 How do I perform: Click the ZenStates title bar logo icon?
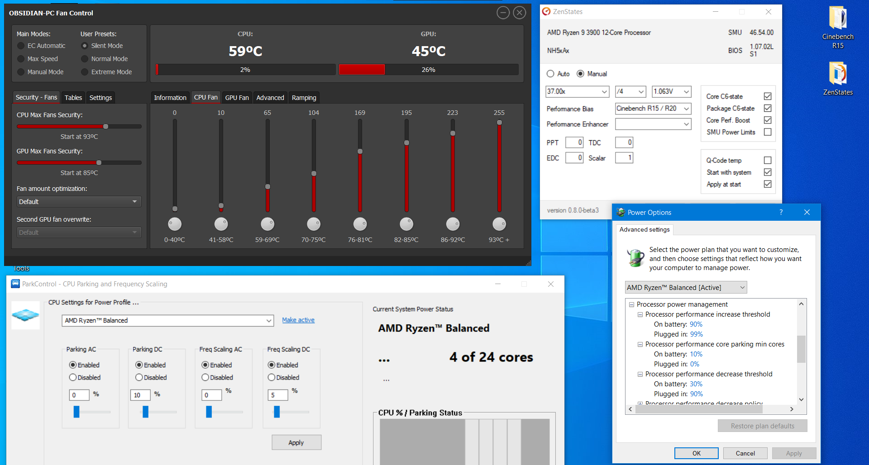point(547,12)
